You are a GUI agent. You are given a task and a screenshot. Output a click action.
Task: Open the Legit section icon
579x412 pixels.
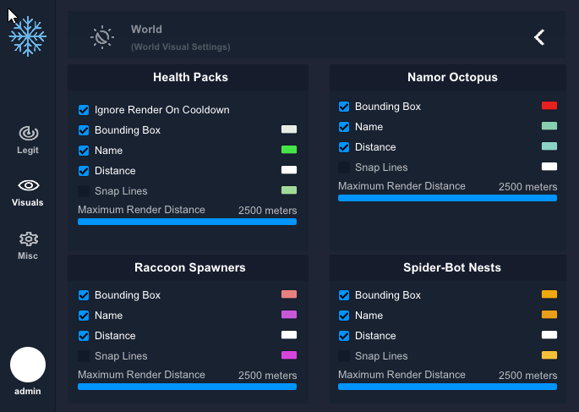point(28,133)
